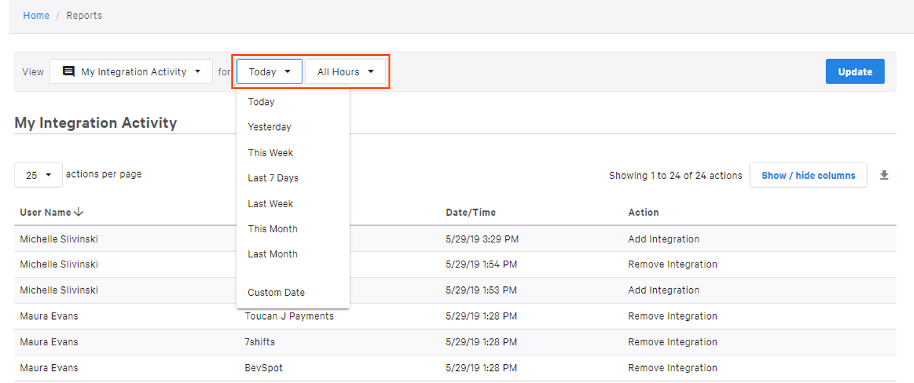Sort the table by the Action column header

644,212
